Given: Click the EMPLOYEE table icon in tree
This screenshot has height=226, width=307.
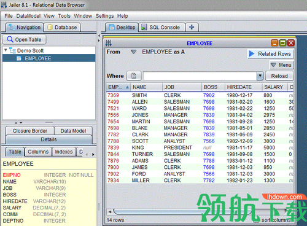Looking at the screenshot, I should [x=19, y=58].
